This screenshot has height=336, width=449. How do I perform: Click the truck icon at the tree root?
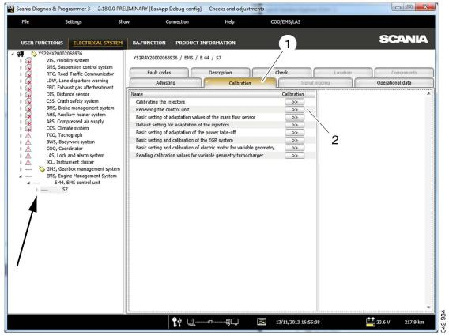coord(20,54)
